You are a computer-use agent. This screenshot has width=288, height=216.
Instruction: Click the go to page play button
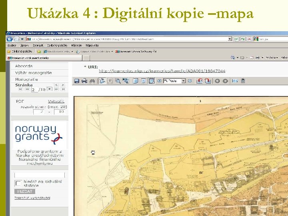pos(50,89)
